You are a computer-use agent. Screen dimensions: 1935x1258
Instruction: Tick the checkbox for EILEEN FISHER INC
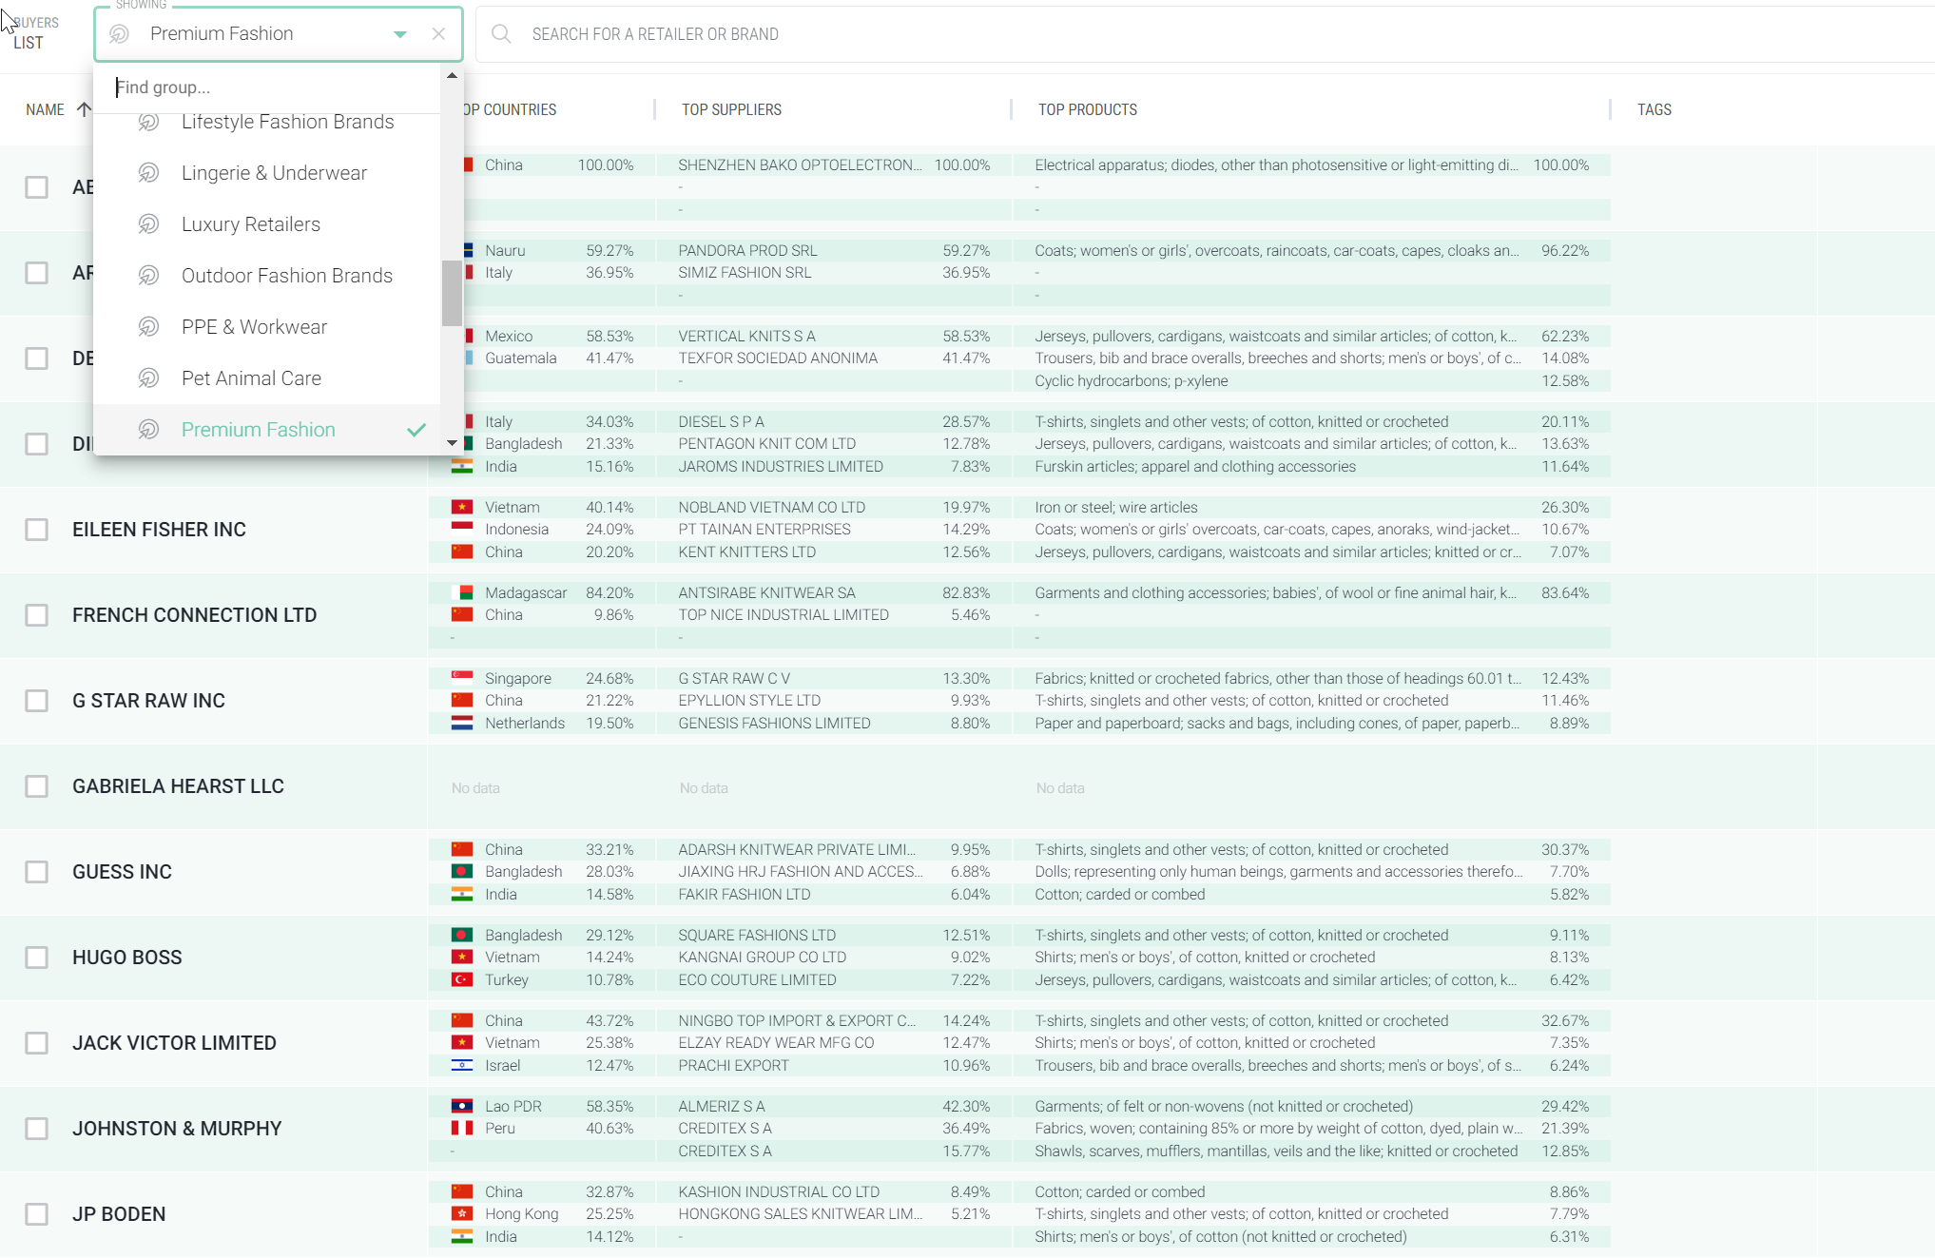pyautogui.click(x=37, y=530)
